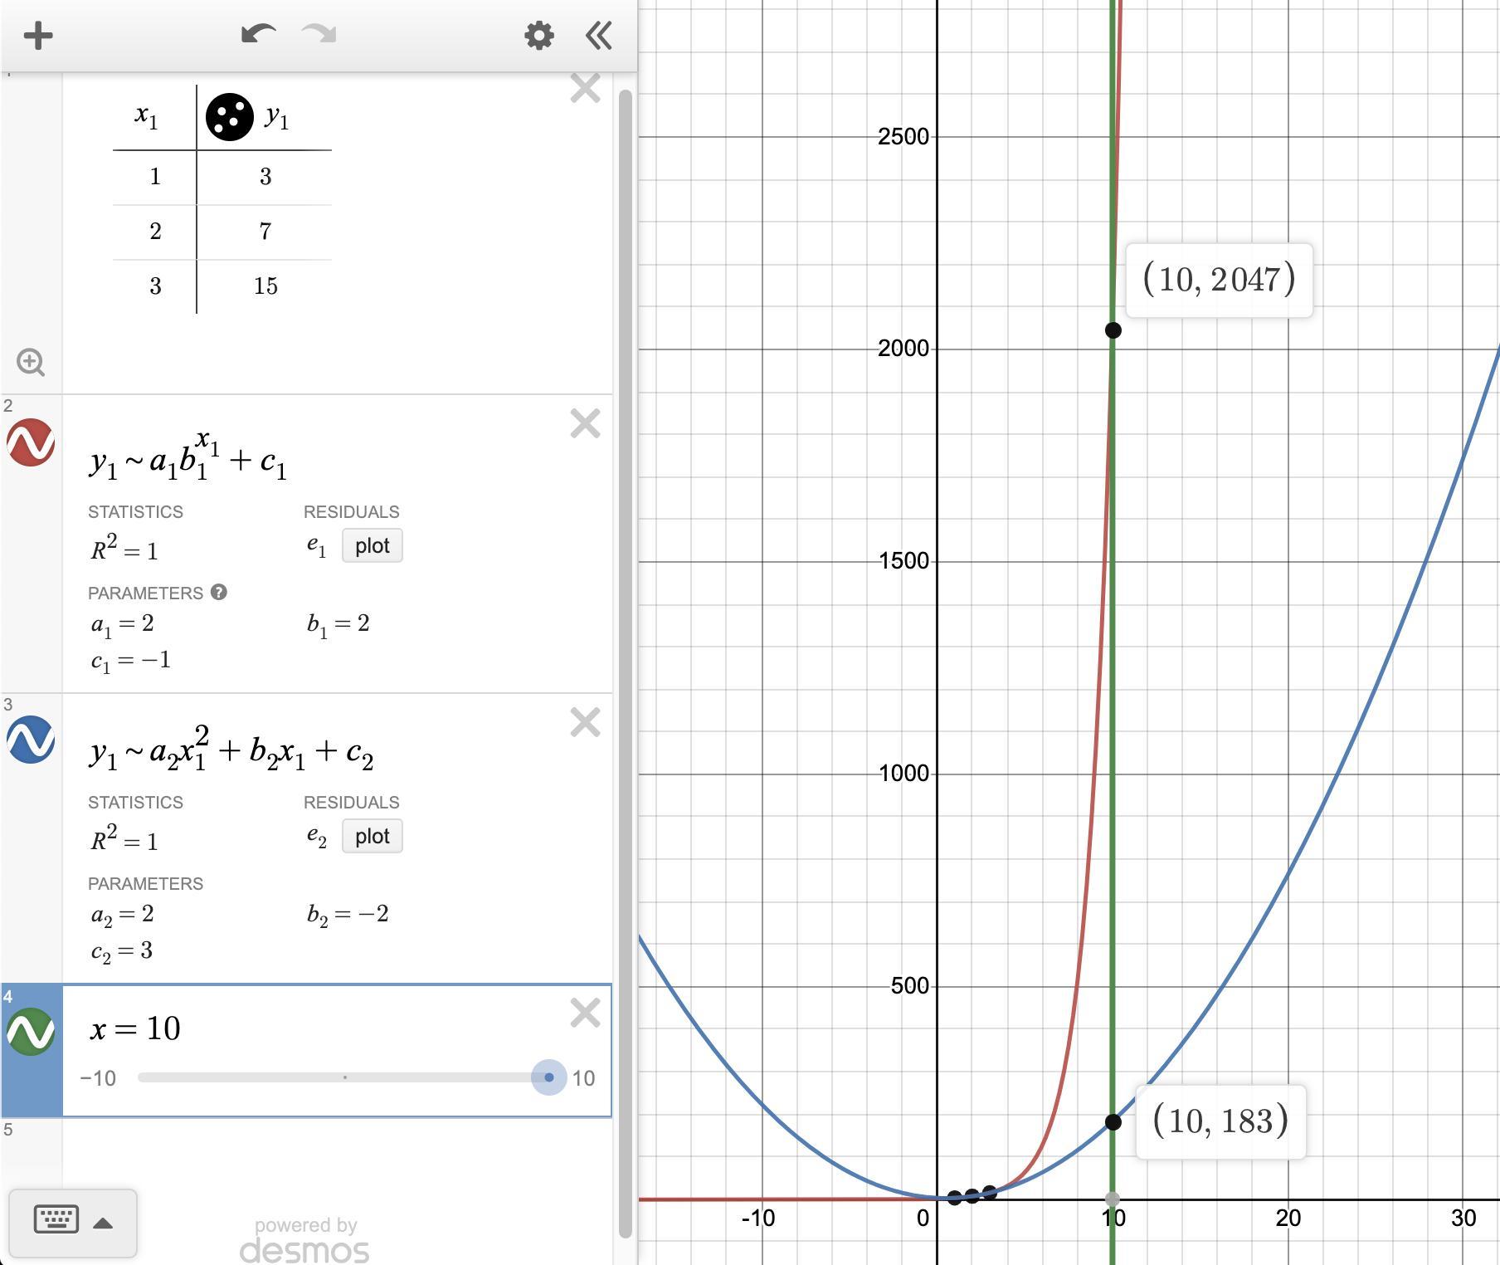Delete the quadratic regression expression
Viewport: 1500px width, 1265px height.
(586, 722)
